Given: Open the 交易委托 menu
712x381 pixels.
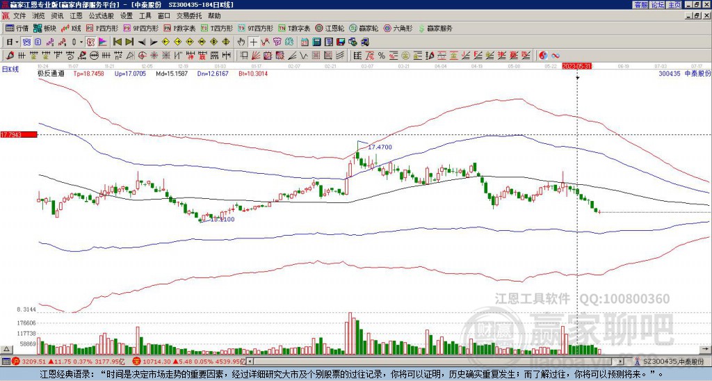Looking at the screenshot, I should click(x=189, y=16).
